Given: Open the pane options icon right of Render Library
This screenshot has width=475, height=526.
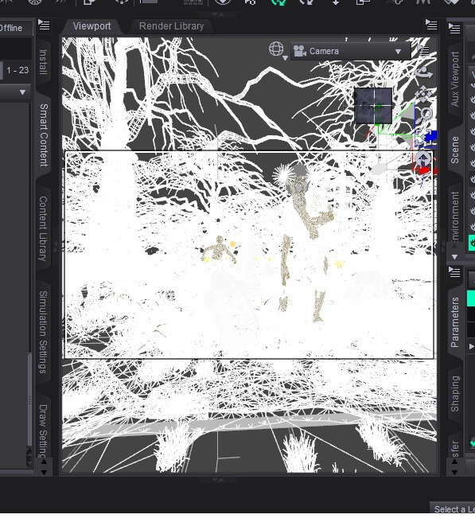Looking at the screenshot, I should [x=431, y=25].
